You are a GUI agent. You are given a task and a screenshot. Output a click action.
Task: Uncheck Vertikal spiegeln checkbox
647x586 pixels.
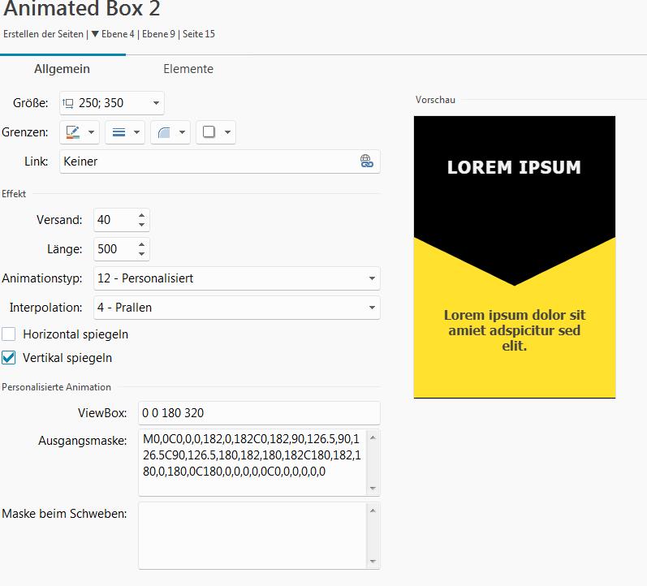click(9, 357)
